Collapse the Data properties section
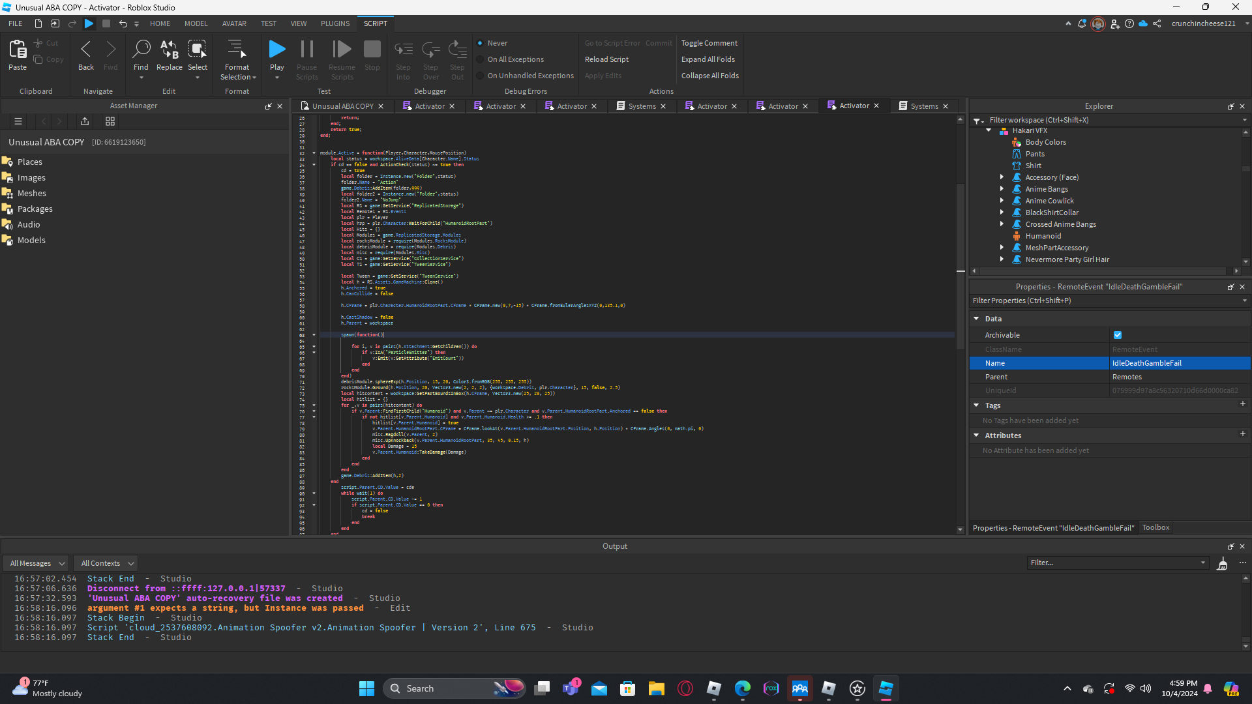Viewport: 1252px width, 704px height. [976, 319]
